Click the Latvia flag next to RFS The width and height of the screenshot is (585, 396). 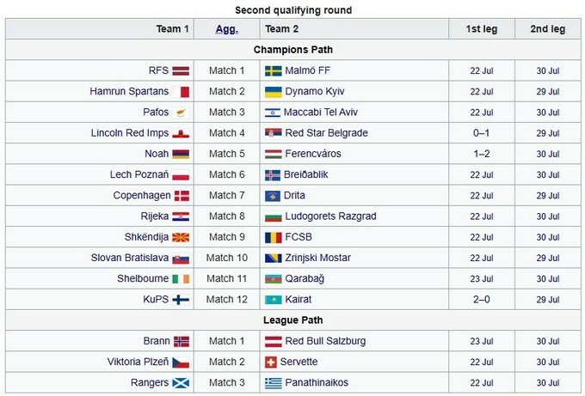coord(182,70)
